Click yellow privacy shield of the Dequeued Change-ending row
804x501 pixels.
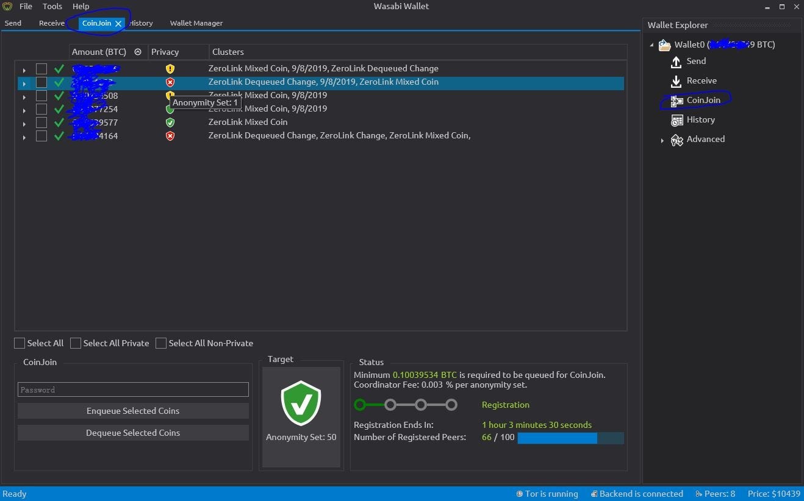tap(170, 69)
